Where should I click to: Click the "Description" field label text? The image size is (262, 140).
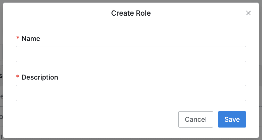point(40,77)
